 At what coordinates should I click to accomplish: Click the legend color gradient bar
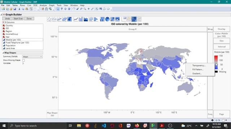(x=216, y=62)
